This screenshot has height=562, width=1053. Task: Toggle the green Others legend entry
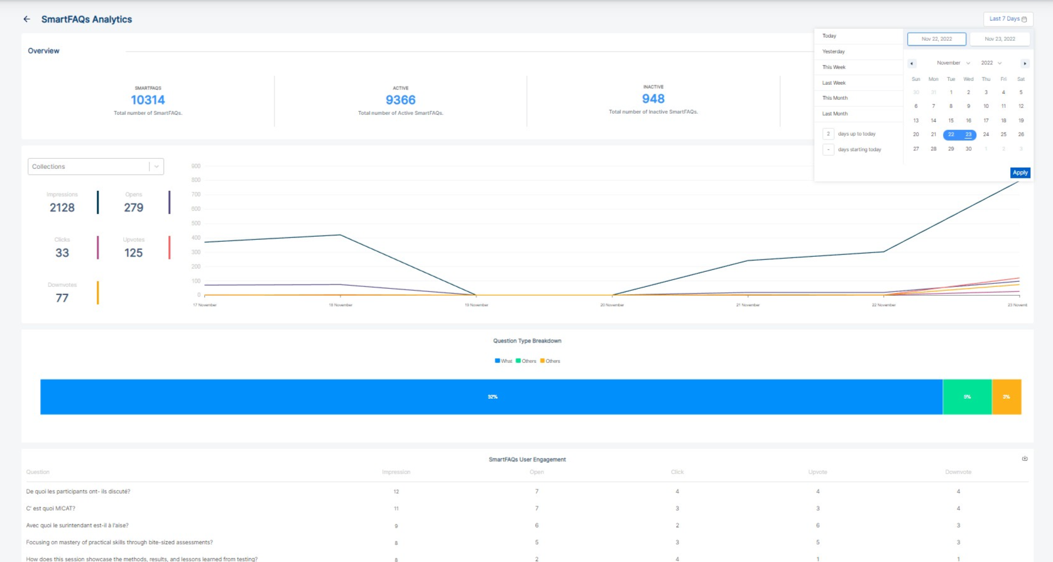526,361
